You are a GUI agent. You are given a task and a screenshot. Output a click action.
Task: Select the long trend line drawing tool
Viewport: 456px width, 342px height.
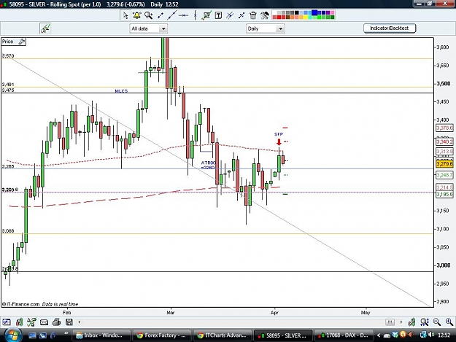(171, 15)
